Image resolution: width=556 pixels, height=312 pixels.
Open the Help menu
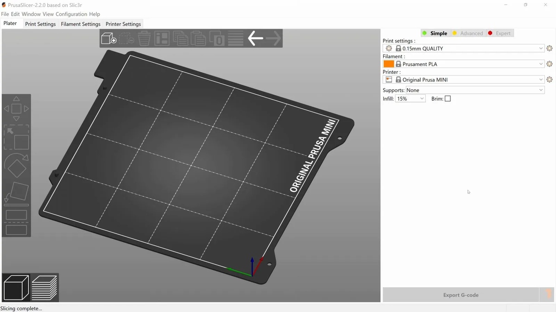click(x=95, y=14)
